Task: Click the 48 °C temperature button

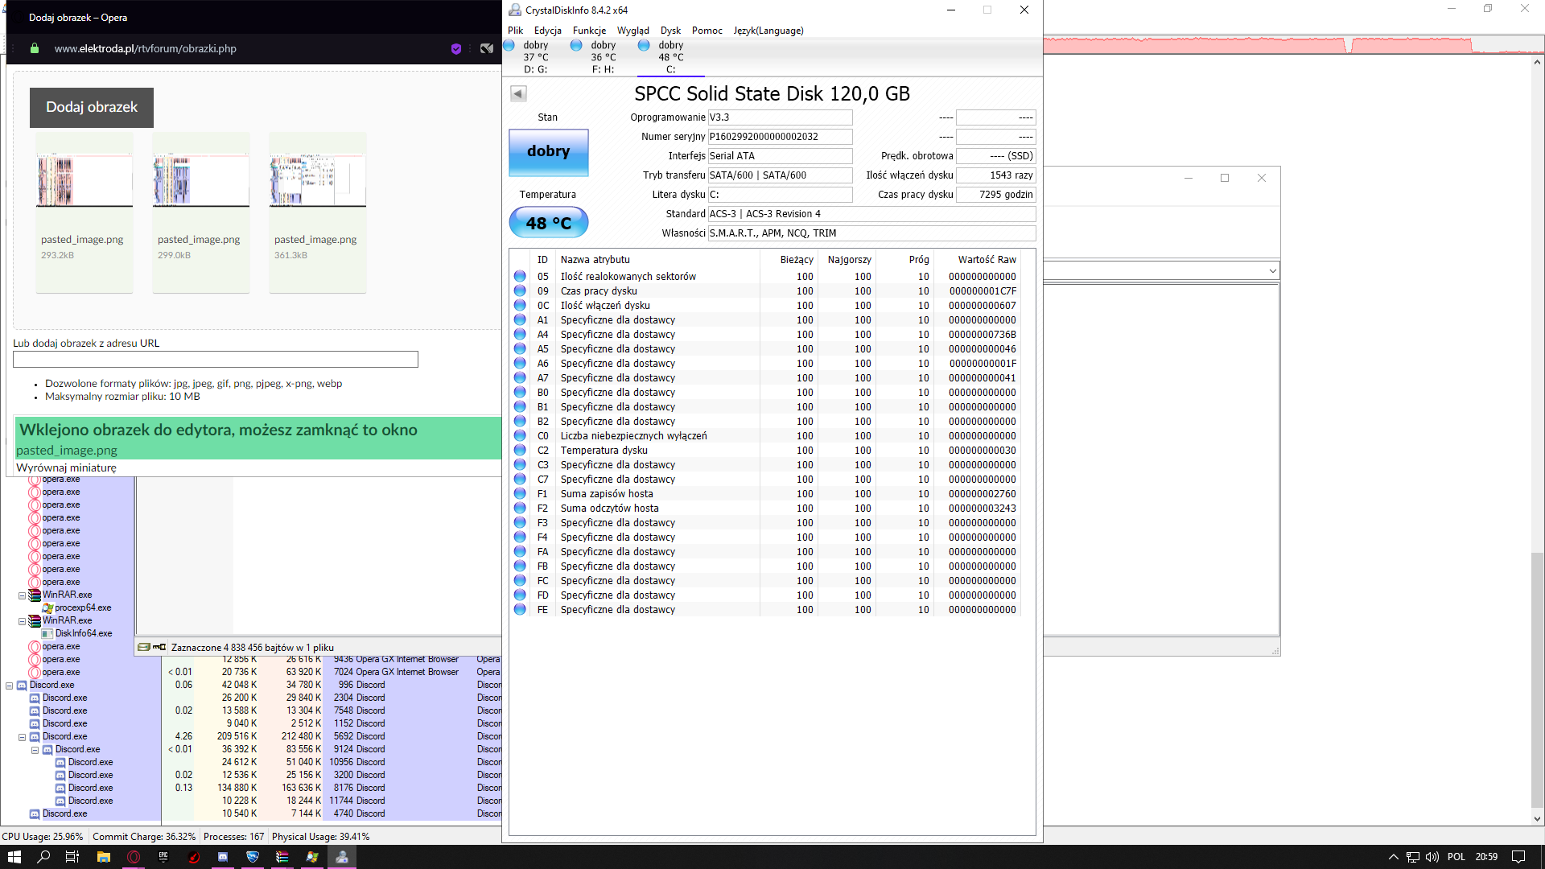Action: [549, 223]
